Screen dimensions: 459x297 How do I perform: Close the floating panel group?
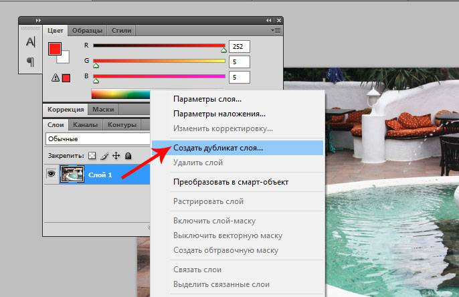point(278,21)
